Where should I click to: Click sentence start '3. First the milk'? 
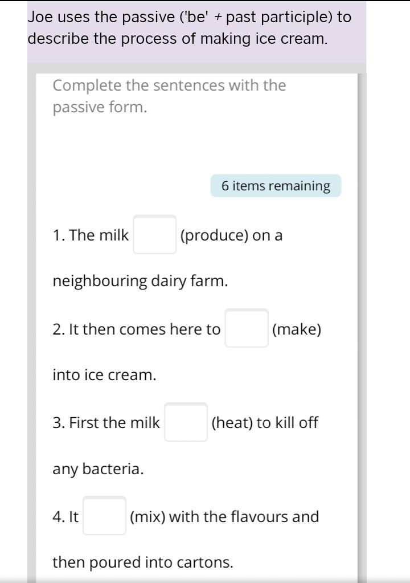106,423
